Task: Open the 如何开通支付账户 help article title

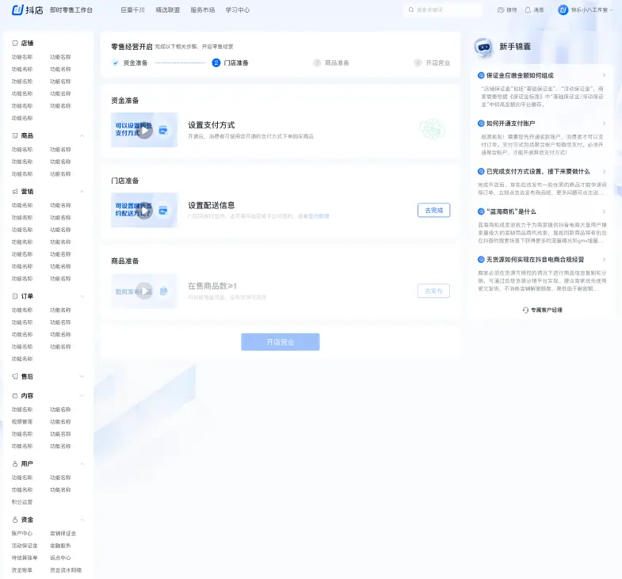Action: 511,124
